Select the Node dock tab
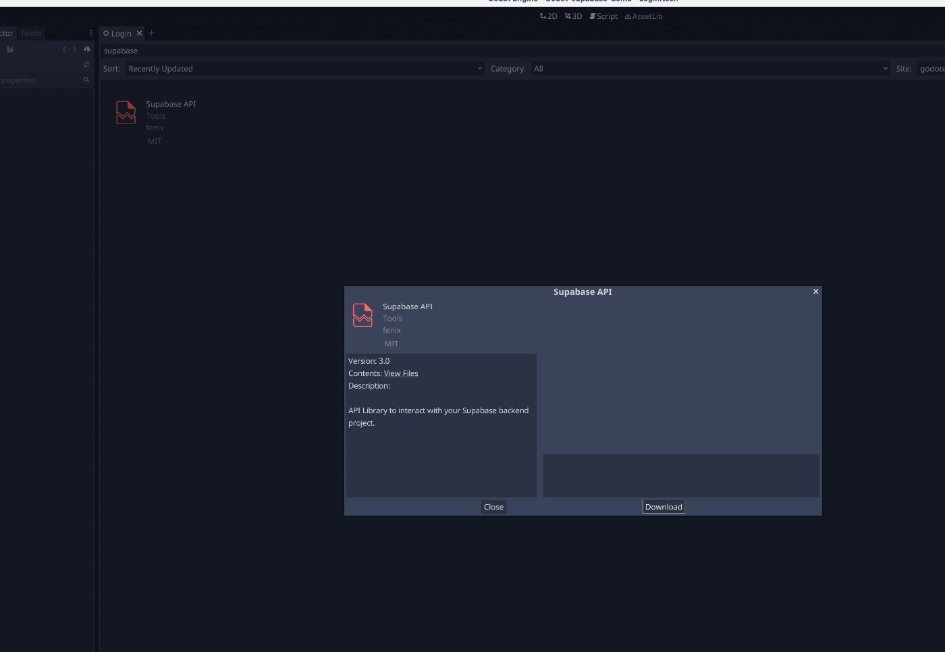 pos(31,33)
